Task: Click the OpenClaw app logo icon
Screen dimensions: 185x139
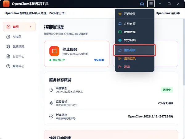Action: tap(6, 4)
